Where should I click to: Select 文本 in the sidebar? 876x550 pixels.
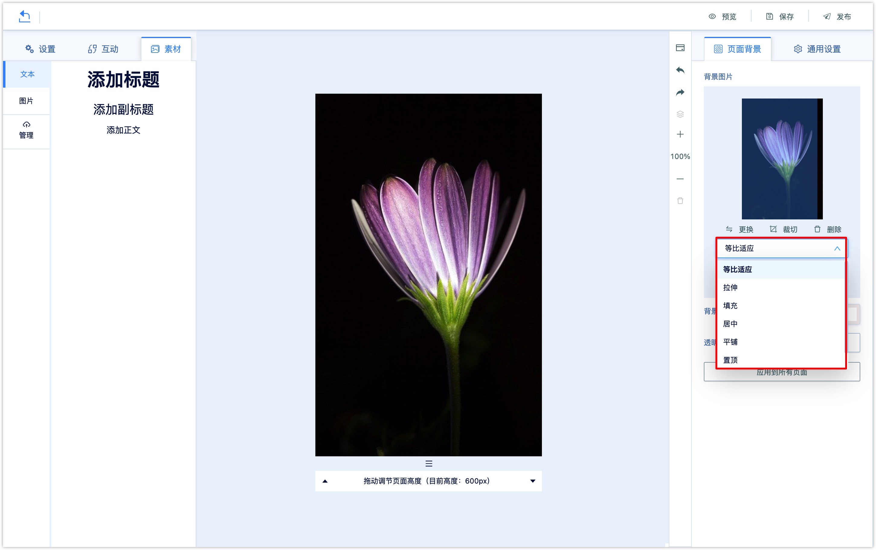(27, 74)
